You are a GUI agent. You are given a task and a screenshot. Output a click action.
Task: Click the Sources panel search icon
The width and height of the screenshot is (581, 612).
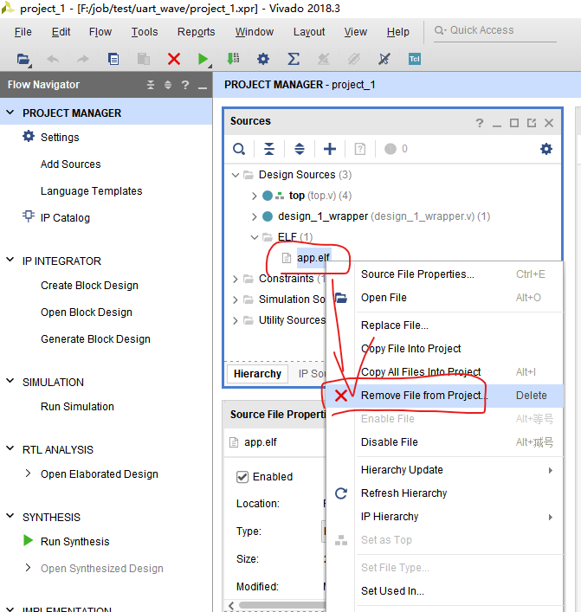click(x=239, y=149)
